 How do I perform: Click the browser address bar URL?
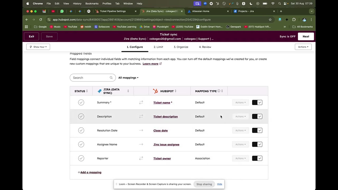pos(132,20)
